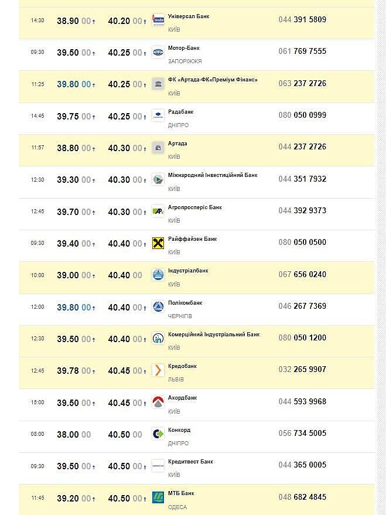Click the Акордбанк red logo icon

pyautogui.click(x=158, y=403)
